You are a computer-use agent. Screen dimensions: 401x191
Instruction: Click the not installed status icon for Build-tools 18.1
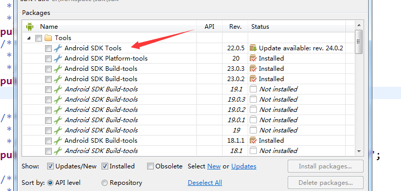coord(253,151)
